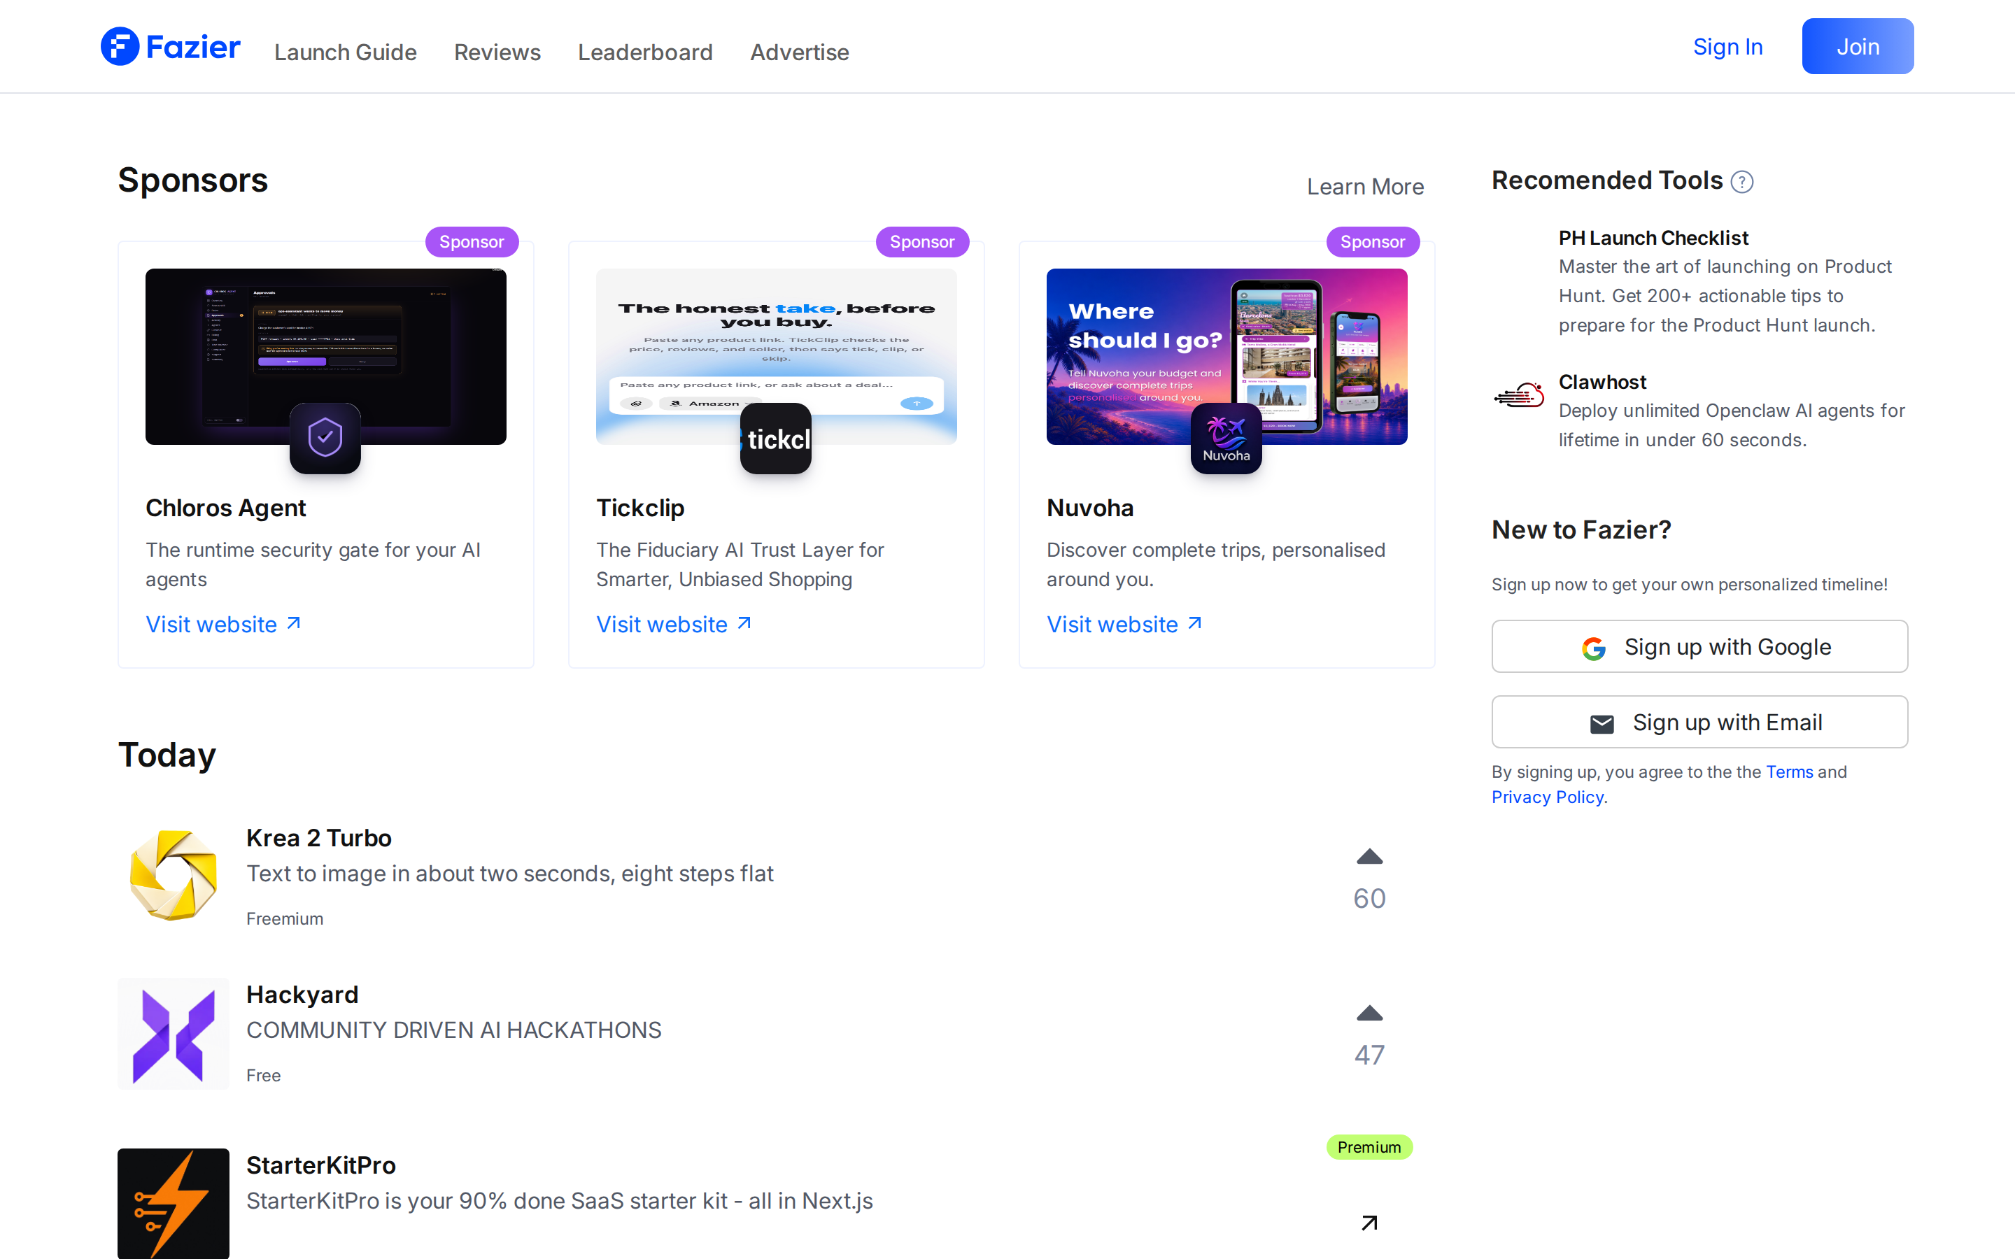Upvote Hackyard with the arrow
This screenshot has width=2015, height=1259.
(1370, 1013)
